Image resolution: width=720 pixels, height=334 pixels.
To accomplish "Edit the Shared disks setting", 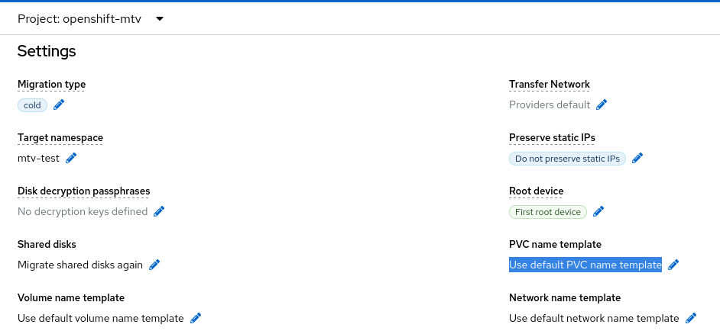I will pyautogui.click(x=154, y=265).
